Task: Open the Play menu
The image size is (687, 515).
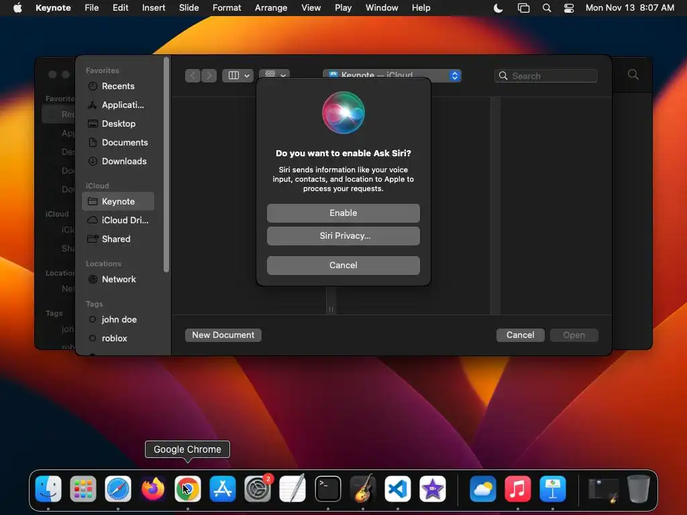Action: pos(343,7)
